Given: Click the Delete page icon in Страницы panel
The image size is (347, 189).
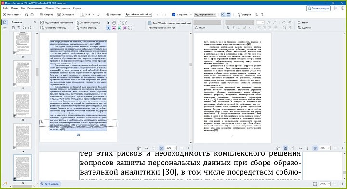Looking at the screenshot, I should point(19,28).
